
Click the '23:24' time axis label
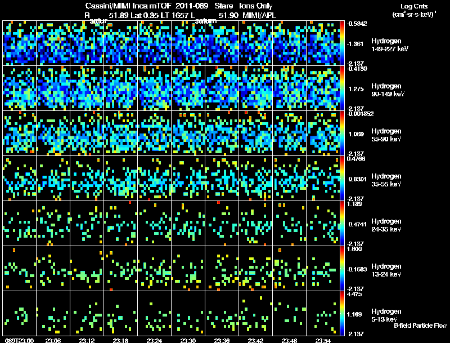154,340
